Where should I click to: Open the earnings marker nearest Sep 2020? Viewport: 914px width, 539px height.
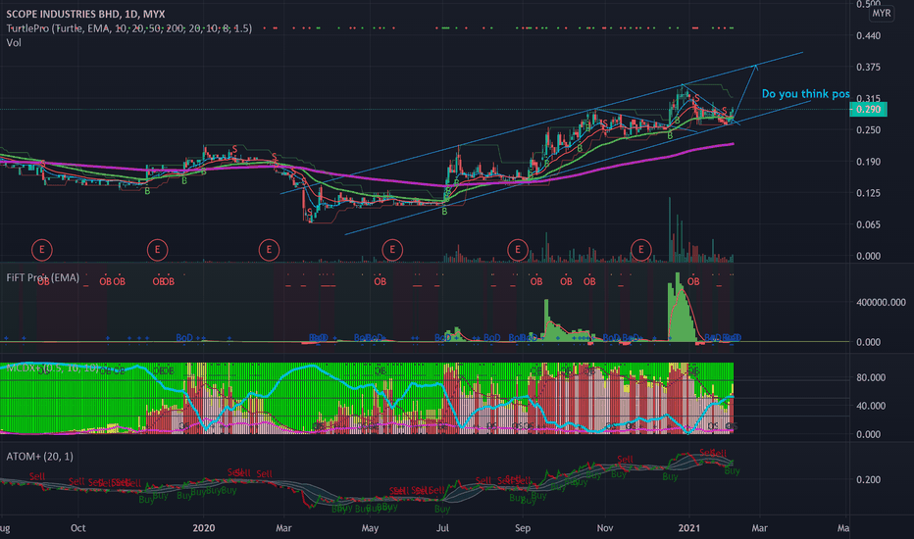(517, 250)
